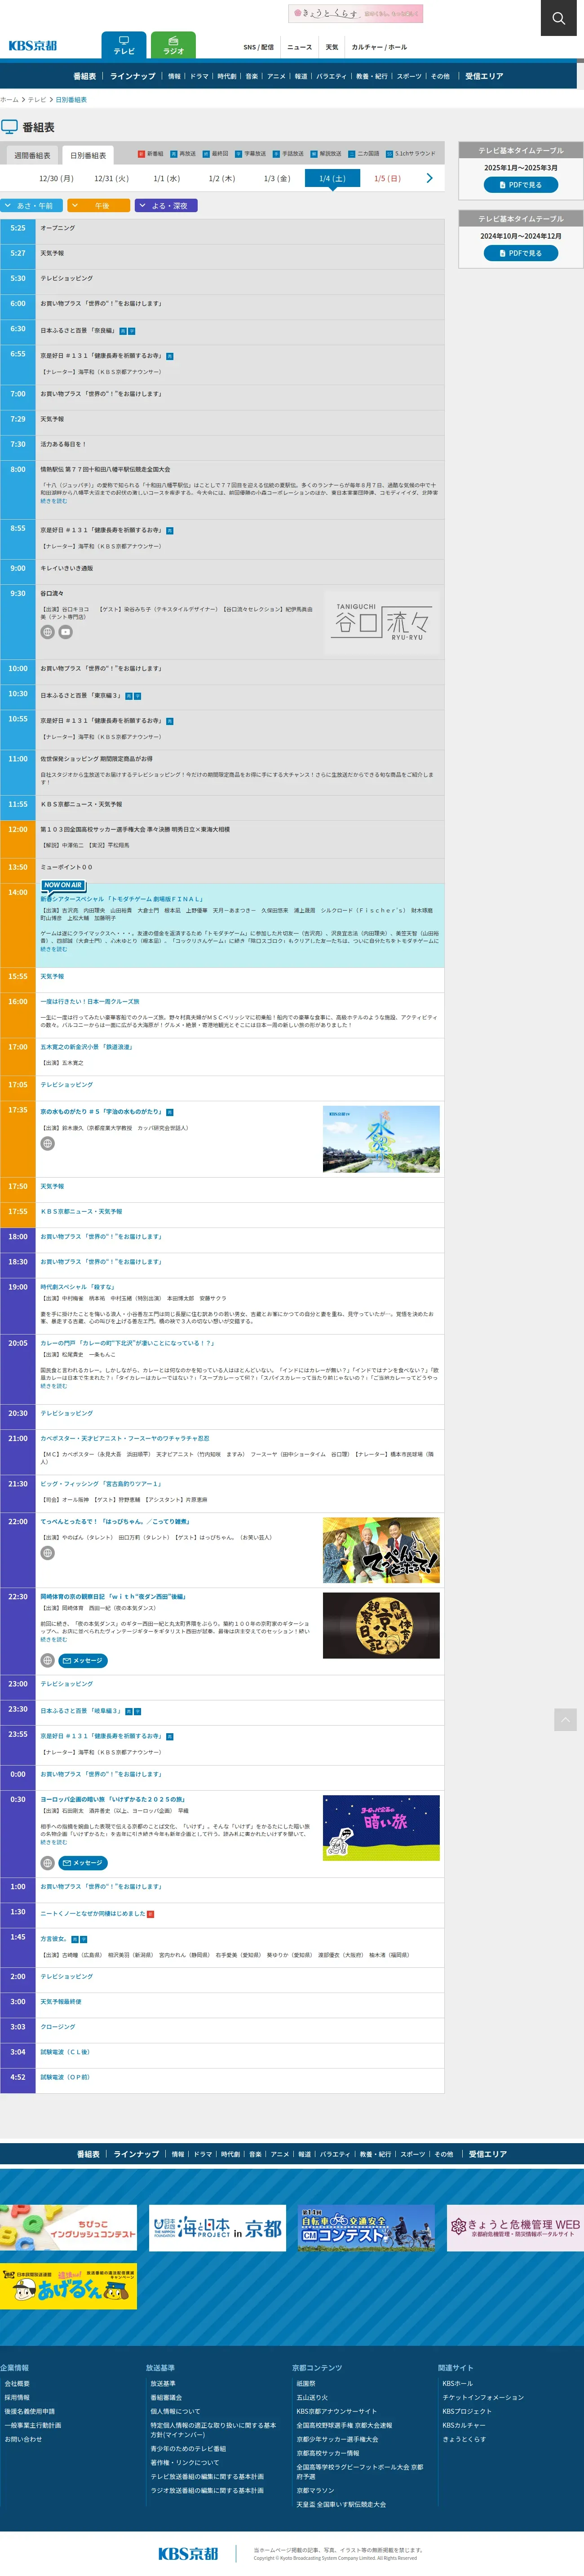Image resolution: width=584 pixels, height=2576 pixels.
Task: Send a message to 岡崎体育の京の観察日記
Action: pyautogui.click(x=83, y=1660)
